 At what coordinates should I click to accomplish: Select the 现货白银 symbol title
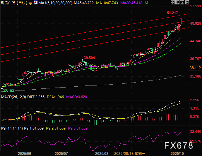coord(8,3)
